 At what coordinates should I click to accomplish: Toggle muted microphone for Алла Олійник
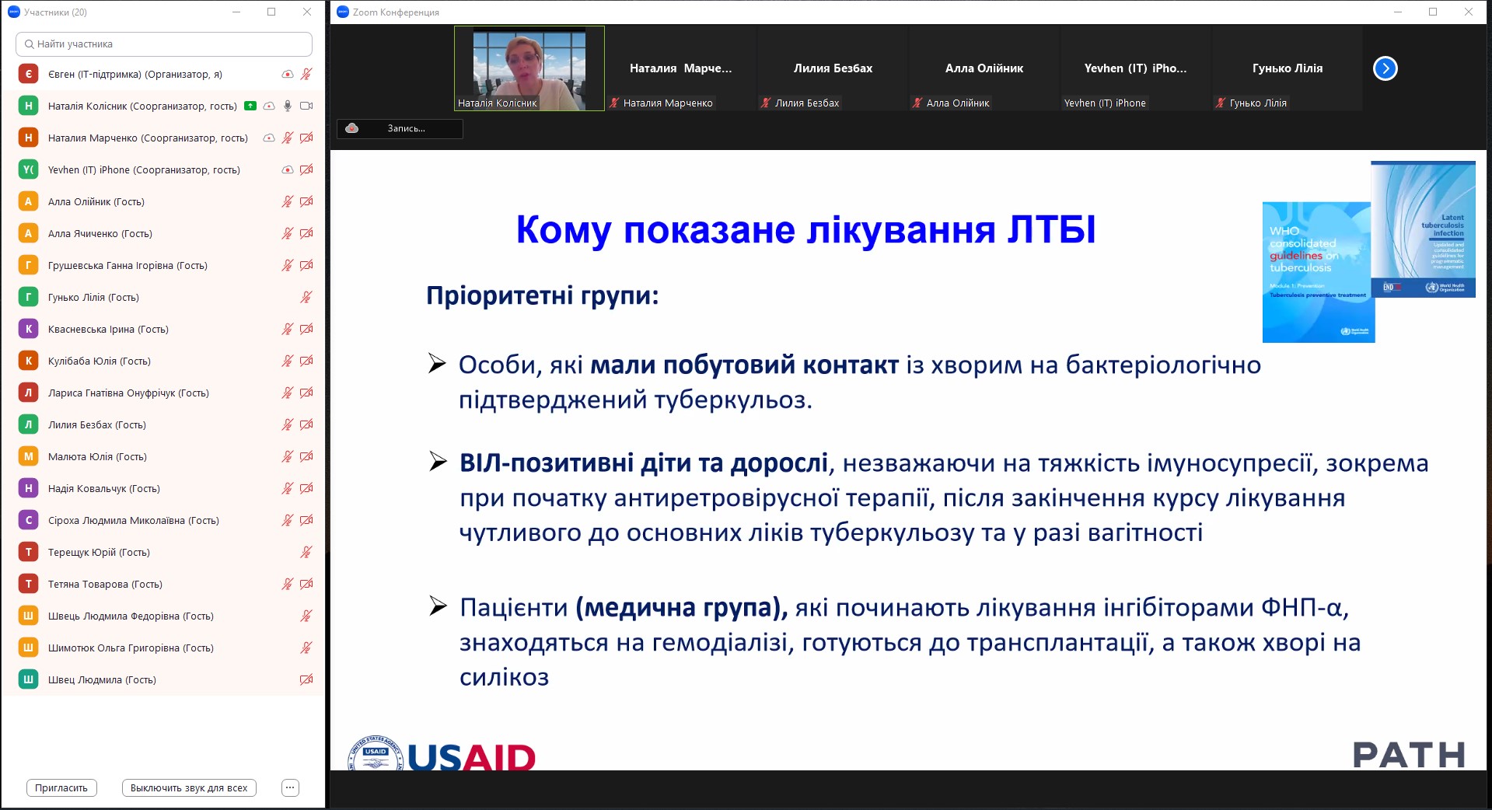point(288,201)
